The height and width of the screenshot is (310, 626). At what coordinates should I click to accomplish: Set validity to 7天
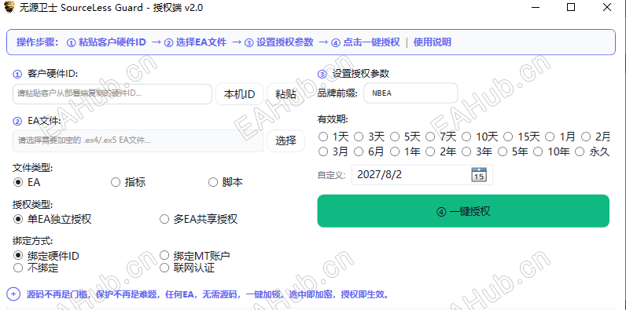tap(440, 137)
